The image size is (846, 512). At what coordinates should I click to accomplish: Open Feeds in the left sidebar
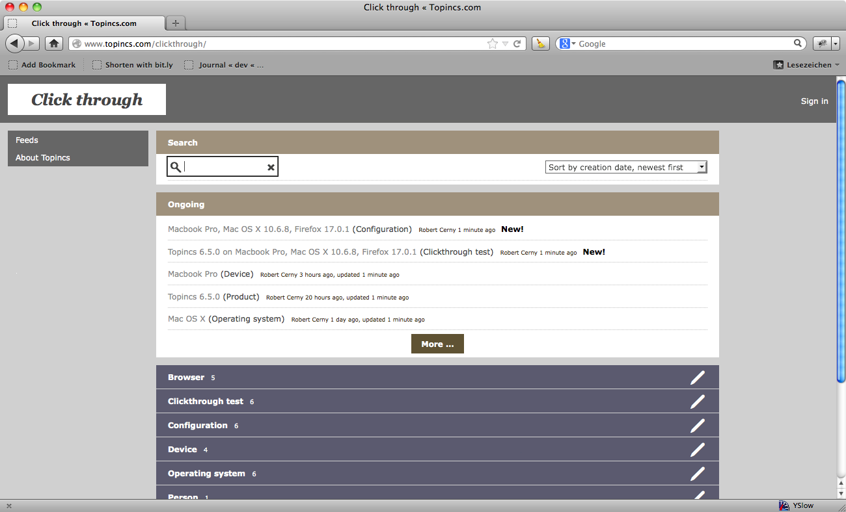pos(27,140)
